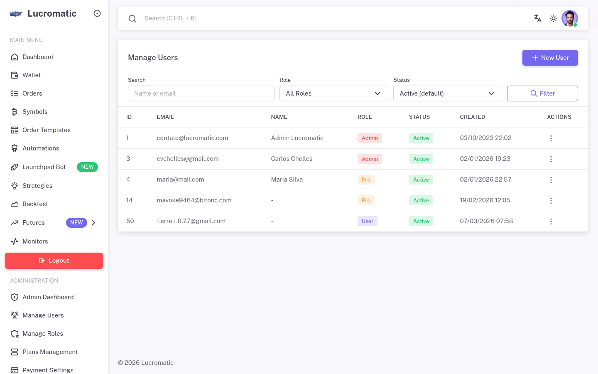This screenshot has height=374, width=598.
Task: Toggle the sidebar collapse control near Lucromatic logo
Action: 97,13
